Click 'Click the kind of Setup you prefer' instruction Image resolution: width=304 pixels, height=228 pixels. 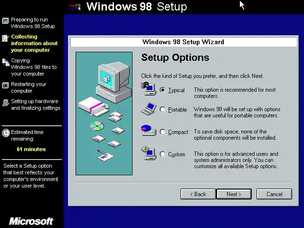pyautogui.click(x=202, y=76)
